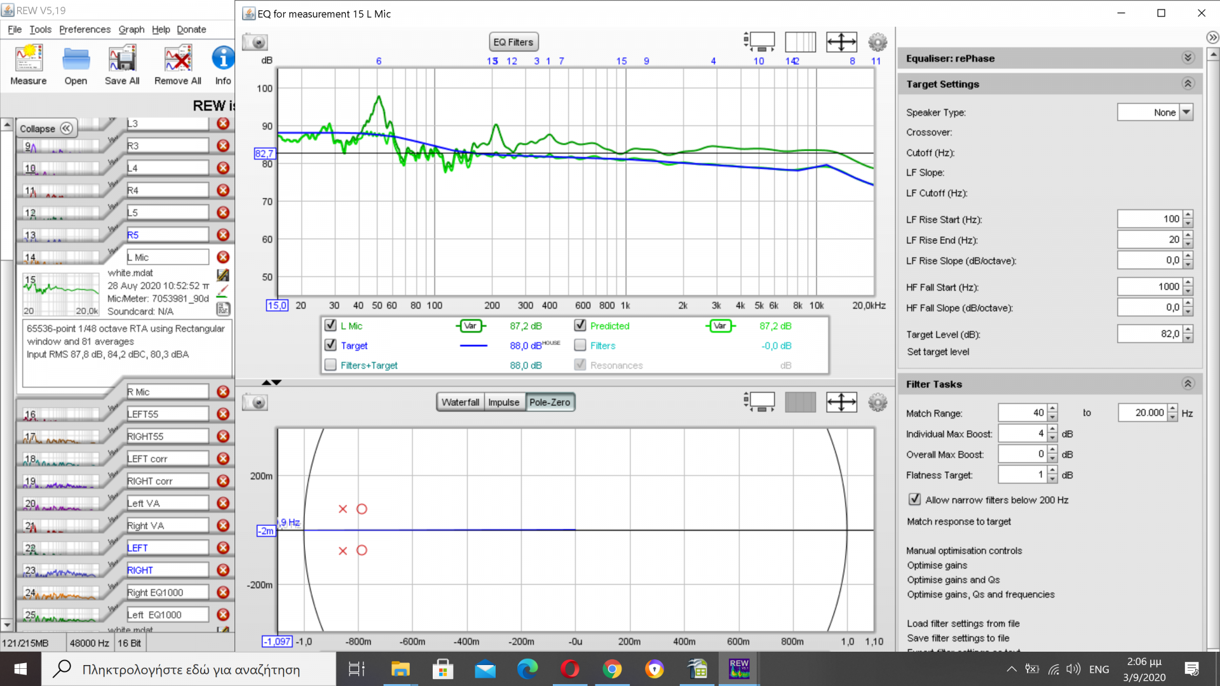Capture upper graph with camera icon
The width and height of the screenshot is (1220, 686).
[x=255, y=42]
